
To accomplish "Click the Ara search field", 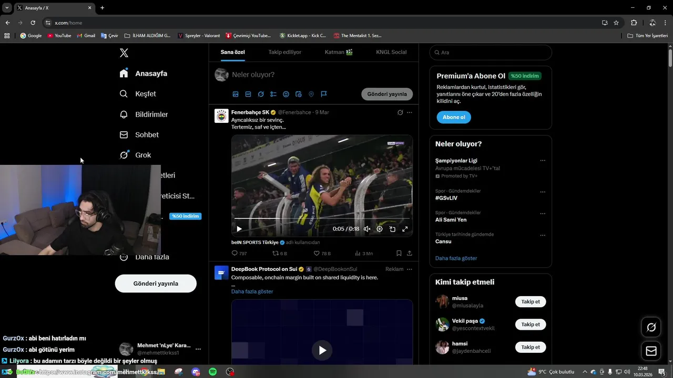I will click(491, 52).
